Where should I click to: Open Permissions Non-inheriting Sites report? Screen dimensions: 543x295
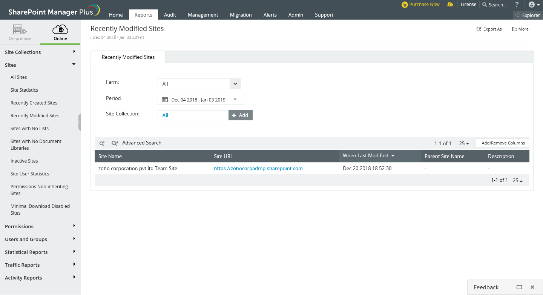tap(39, 190)
